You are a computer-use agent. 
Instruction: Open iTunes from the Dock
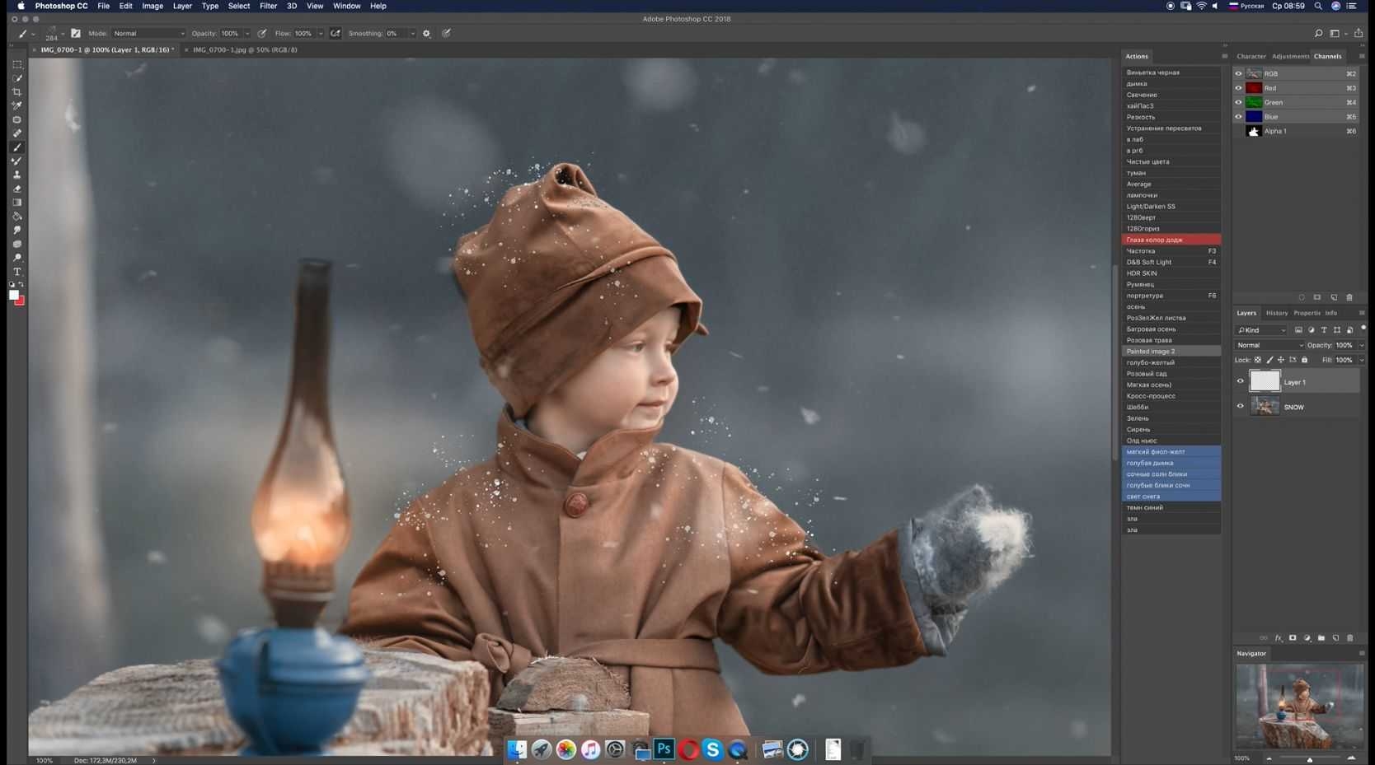point(590,749)
